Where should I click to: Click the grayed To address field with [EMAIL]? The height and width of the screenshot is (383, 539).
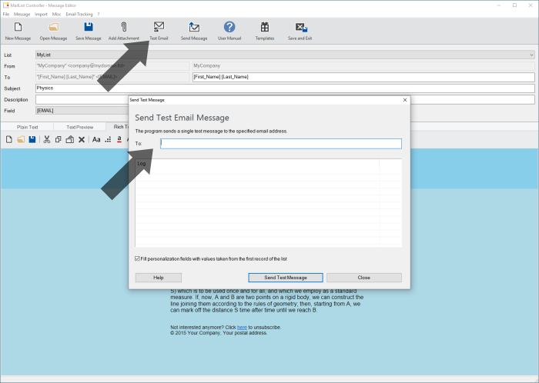[x=112, y=77]
